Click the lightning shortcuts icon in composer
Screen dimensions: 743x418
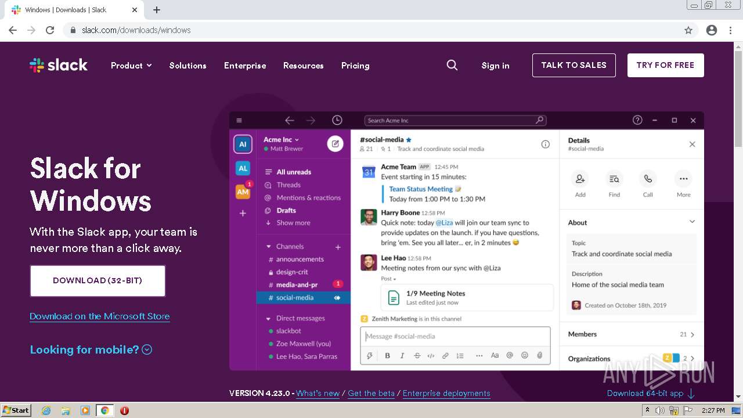tap(369, 355)
